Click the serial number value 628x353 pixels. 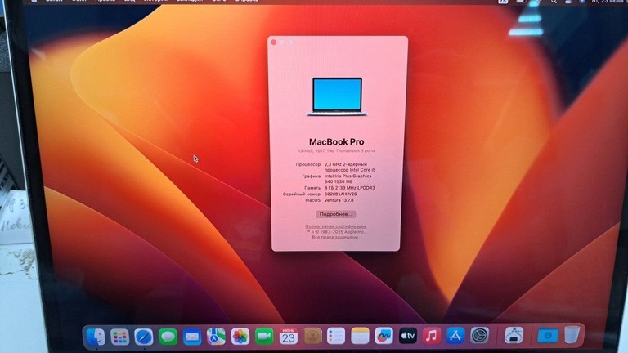pos(340,194)
